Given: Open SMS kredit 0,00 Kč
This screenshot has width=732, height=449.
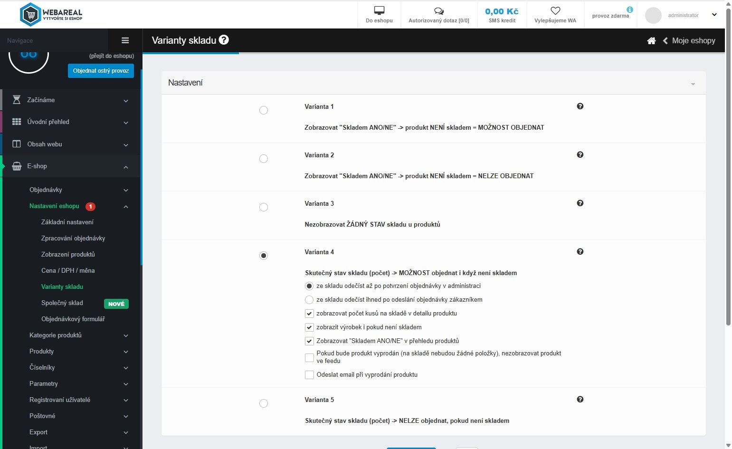Looking at the screenshot, I should tap(502, 15).
